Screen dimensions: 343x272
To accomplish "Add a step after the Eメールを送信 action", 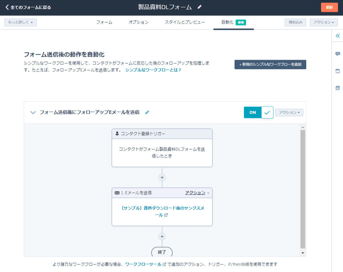I will [x=162, y=236].
